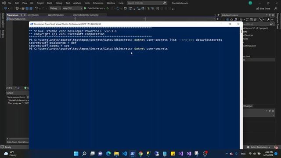Click the split editor plus icon

tap(218, 19)
